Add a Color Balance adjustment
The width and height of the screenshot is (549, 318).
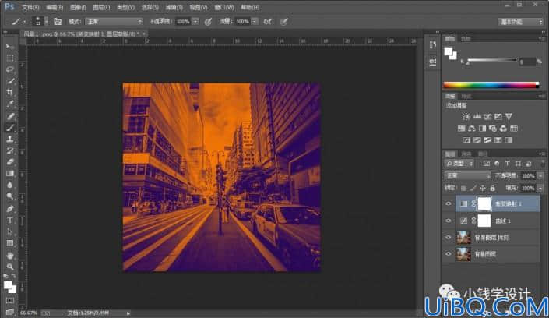(x=472, y=129)
